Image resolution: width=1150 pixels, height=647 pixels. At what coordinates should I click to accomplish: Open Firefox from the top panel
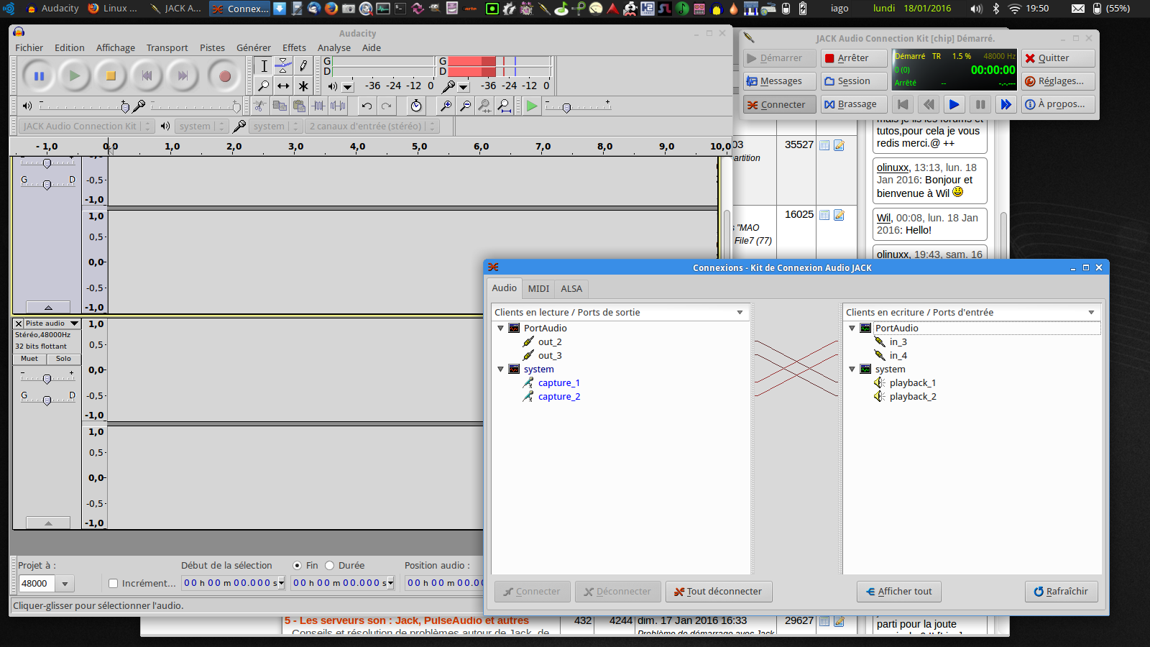coord(331,9)
